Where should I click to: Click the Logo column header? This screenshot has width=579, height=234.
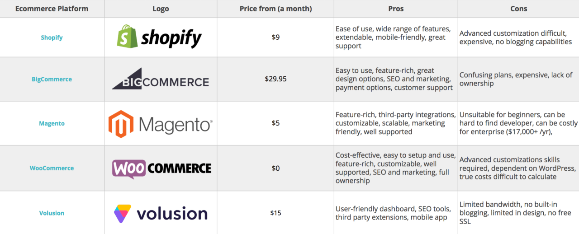[161, 9]
